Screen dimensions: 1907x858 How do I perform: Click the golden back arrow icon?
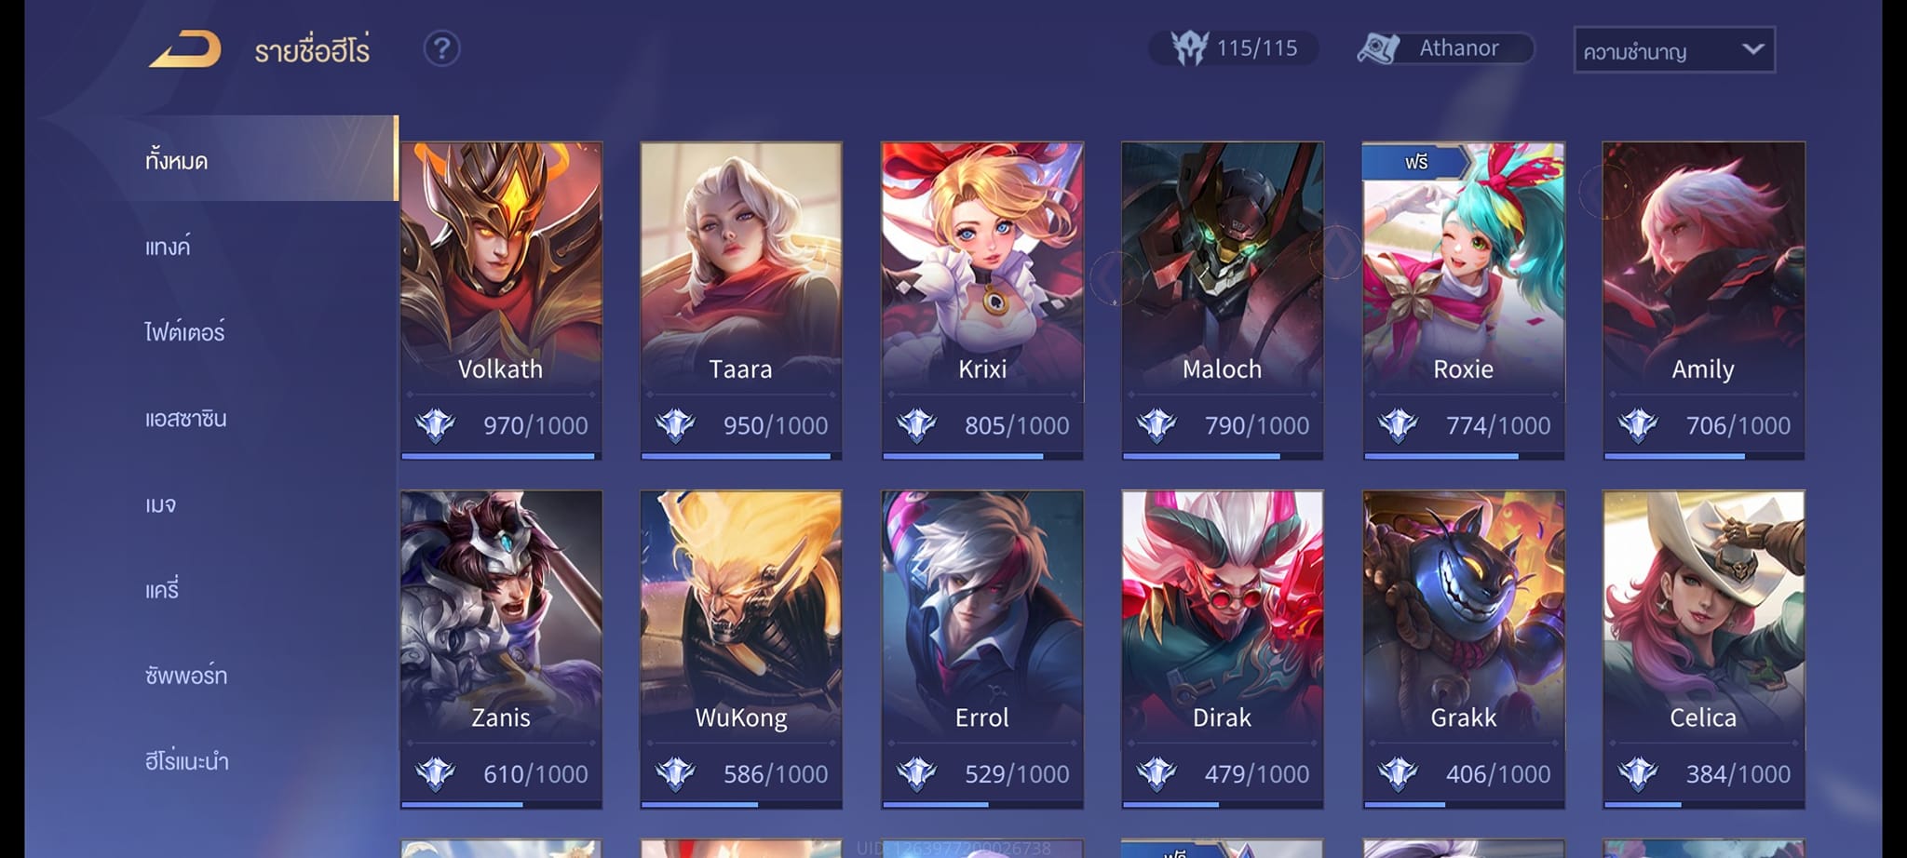tap(185, 49)
